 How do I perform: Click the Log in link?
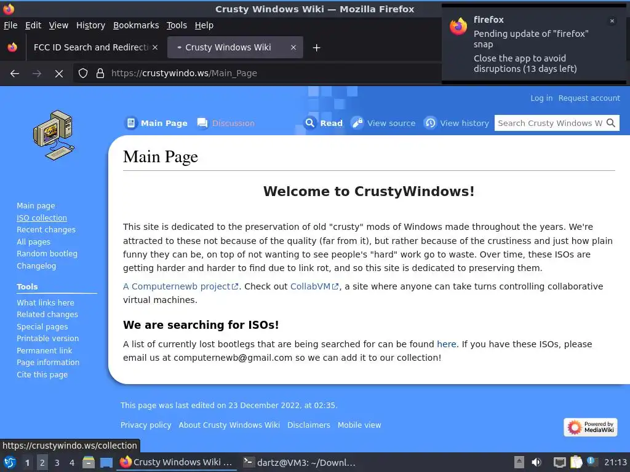(541, 98)
